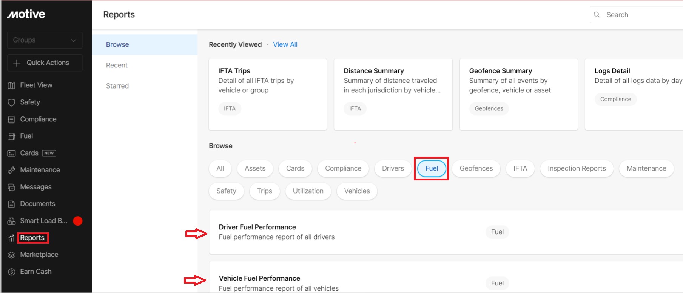Toggle the Fuel category filter
This screenshot has height=293, width=683.
click(x=432, y=169)
